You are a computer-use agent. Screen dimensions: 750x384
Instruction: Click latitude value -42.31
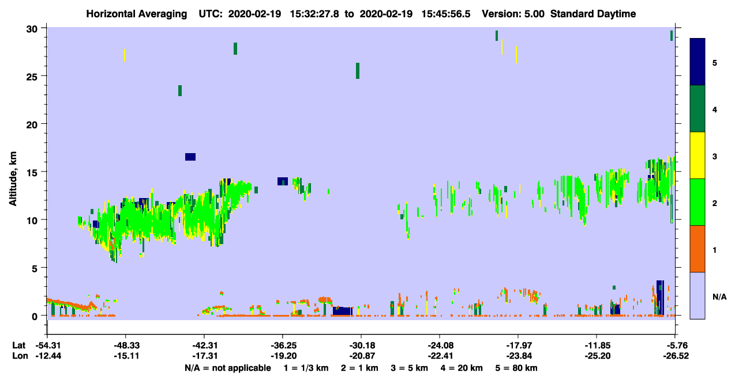[x=204, y=345]
